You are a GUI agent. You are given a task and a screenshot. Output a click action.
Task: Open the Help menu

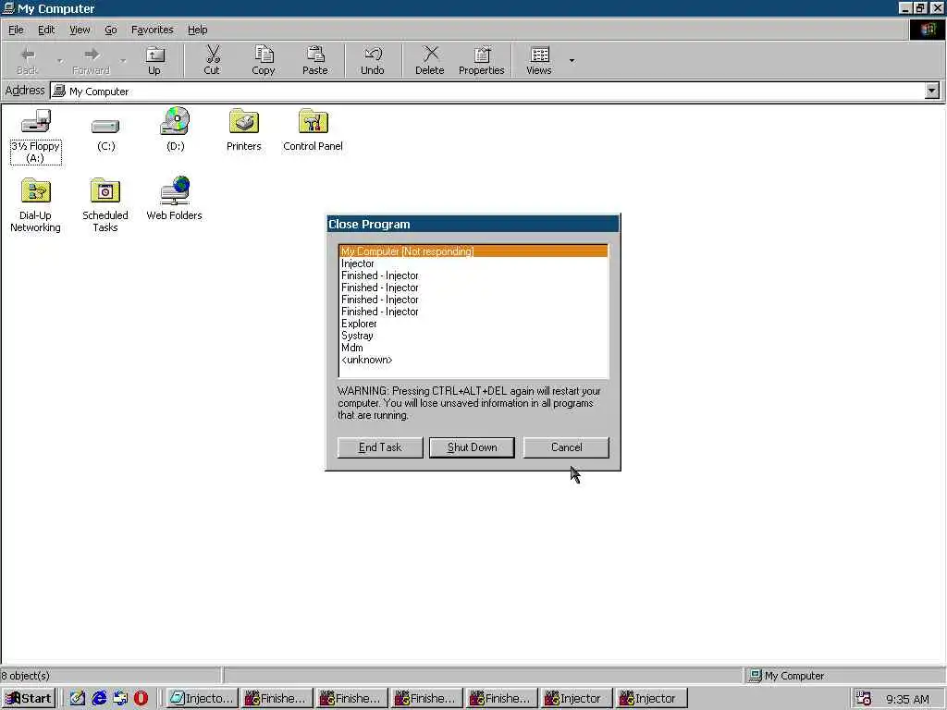[198, 30]
